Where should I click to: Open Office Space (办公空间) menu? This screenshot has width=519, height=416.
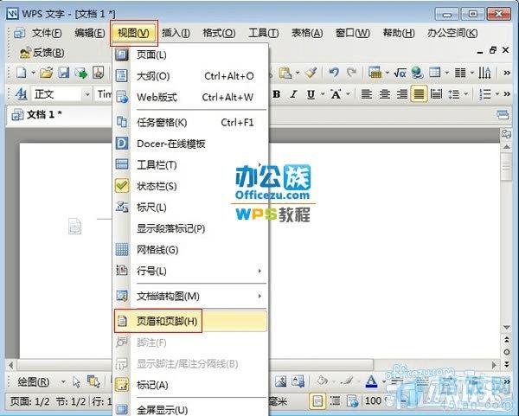point(452,33)
